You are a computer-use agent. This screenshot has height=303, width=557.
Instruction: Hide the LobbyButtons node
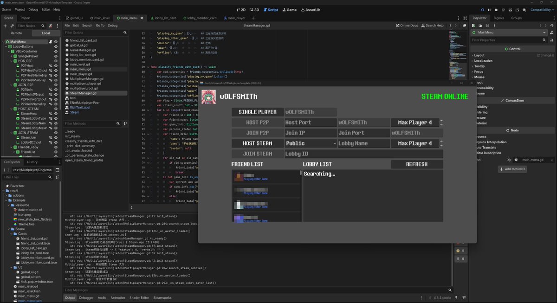(56, 46)
